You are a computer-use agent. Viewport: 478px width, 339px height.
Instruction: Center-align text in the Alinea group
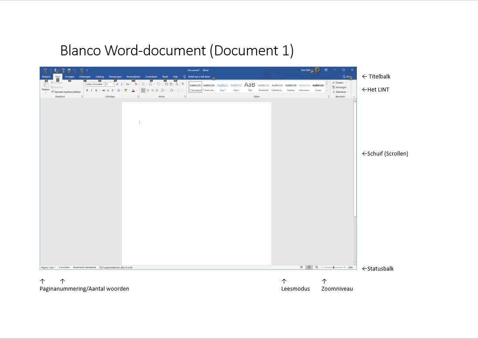148,90
